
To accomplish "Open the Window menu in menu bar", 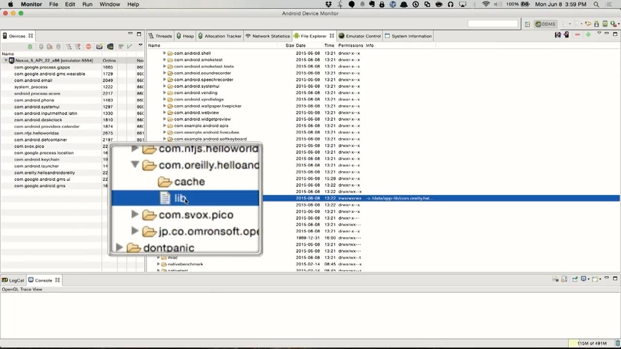I will (110, 4).
